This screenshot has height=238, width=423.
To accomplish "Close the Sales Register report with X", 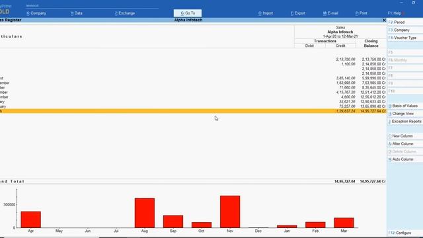I will 384,20.
